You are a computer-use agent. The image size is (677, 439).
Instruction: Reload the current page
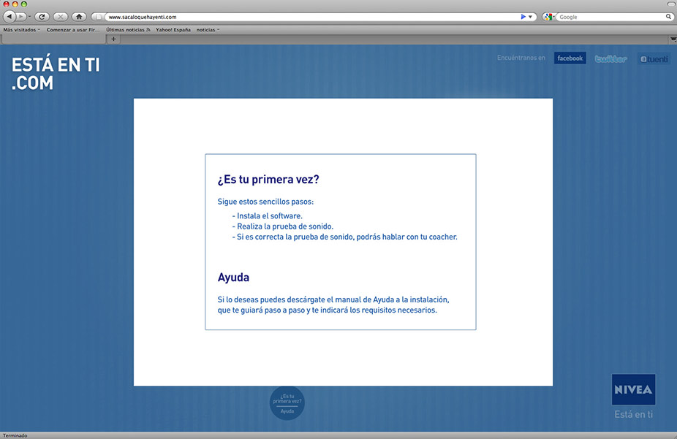42,16
